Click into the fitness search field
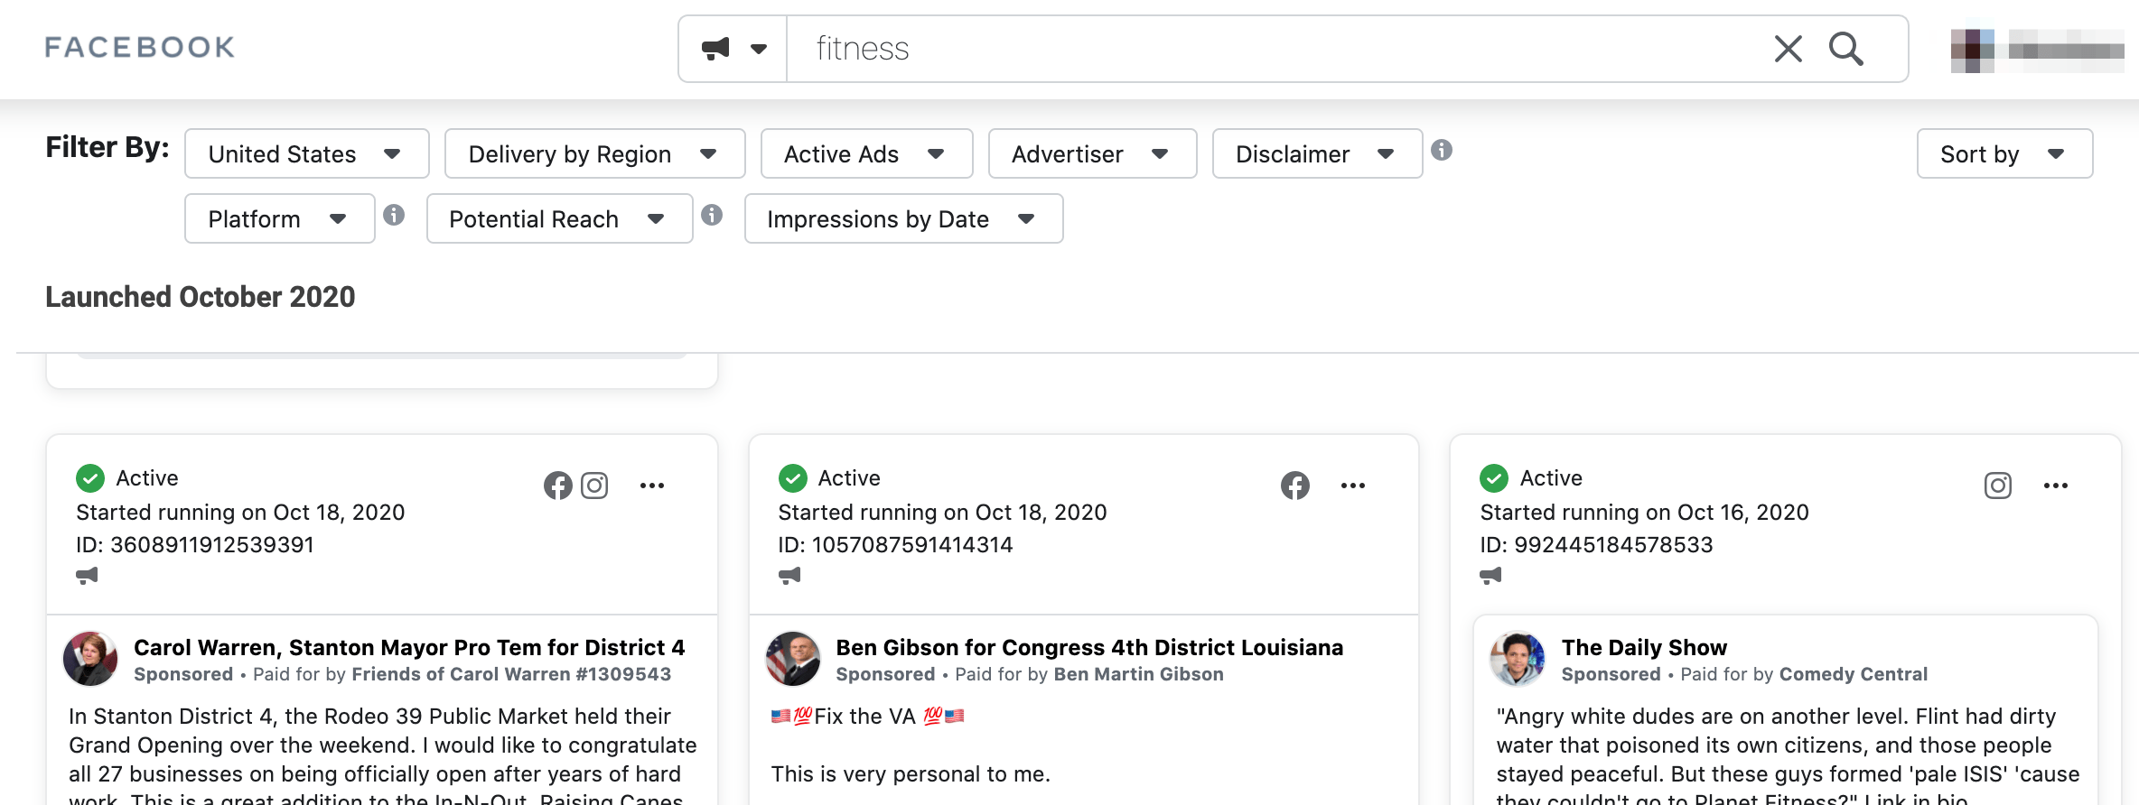Image resolution: width=2139 pixels, height=805 pixels. [x=1265, y=49]
